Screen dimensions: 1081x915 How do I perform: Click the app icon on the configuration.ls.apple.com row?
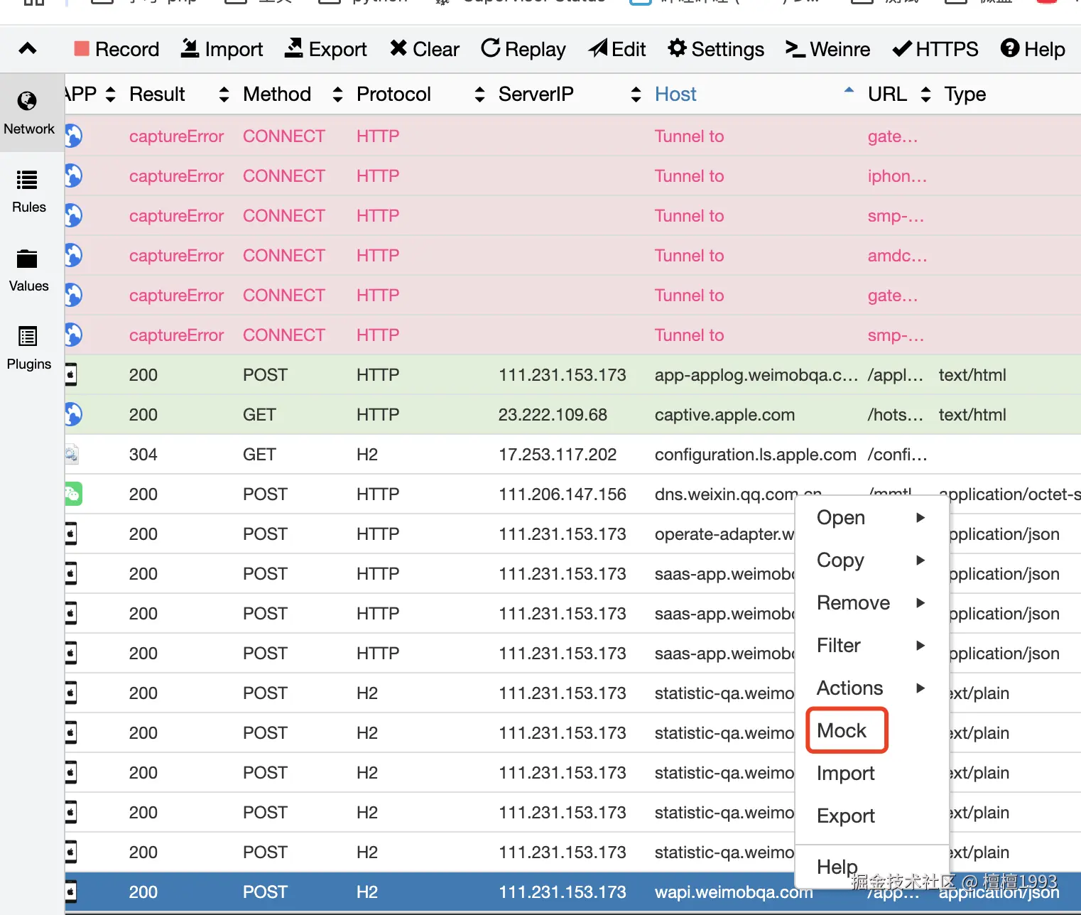(x=71, y=454)
